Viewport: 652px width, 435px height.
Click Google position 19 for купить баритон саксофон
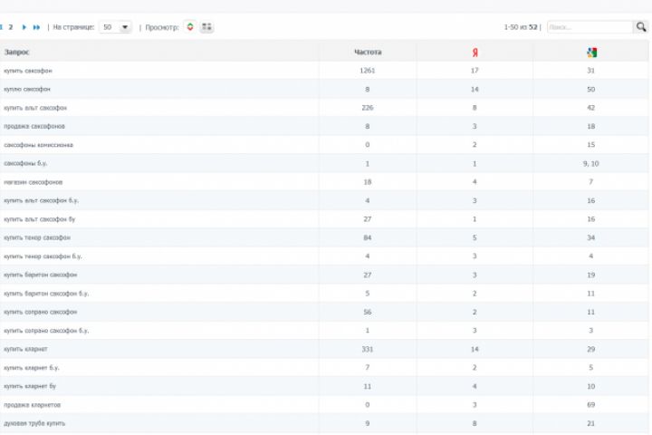590,275
